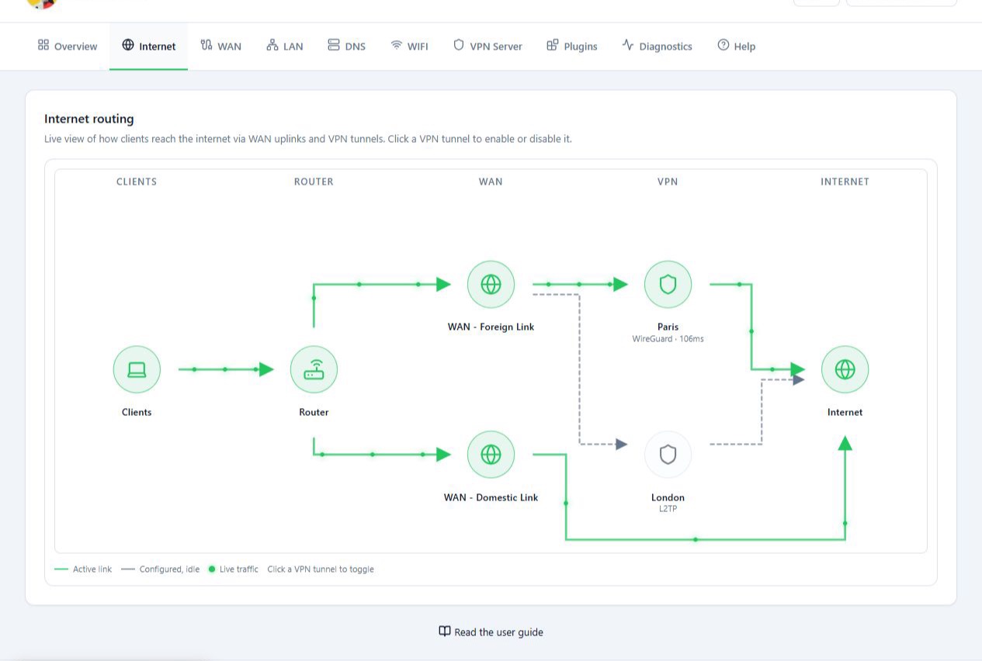Click the Clients laptop node icon
The height and width of the screenshot is (661, 982).
click(x=137, y=369)
